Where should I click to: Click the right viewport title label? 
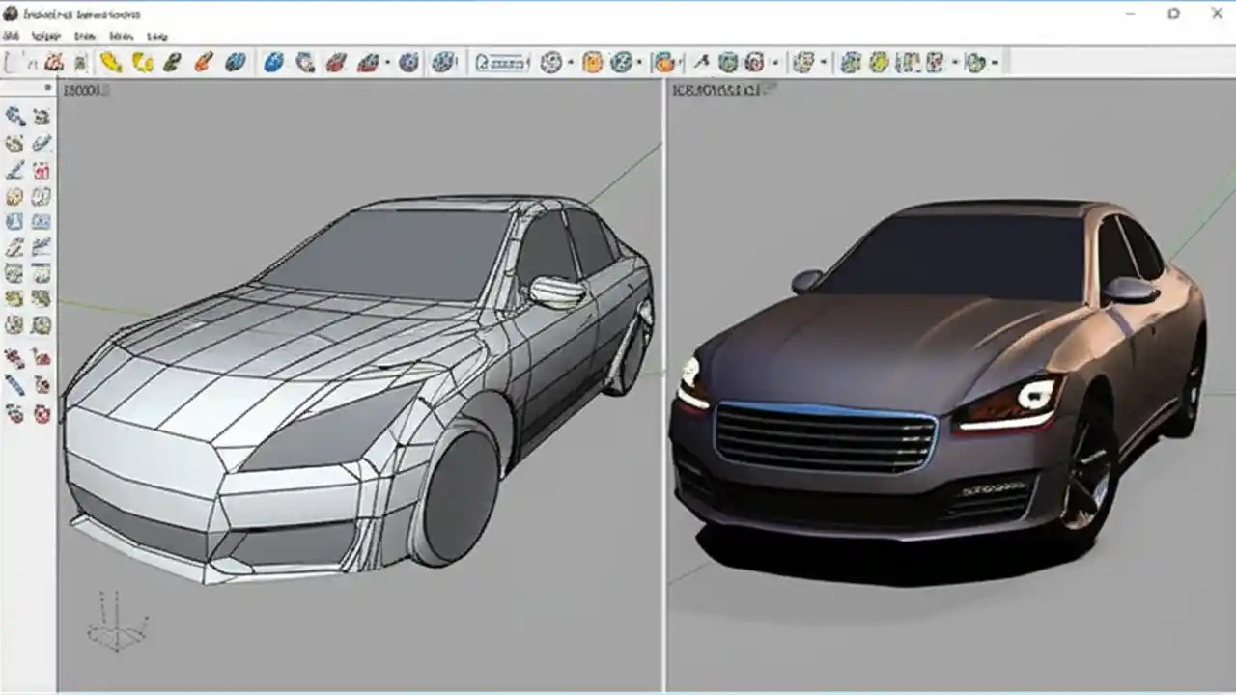point(719,89)
